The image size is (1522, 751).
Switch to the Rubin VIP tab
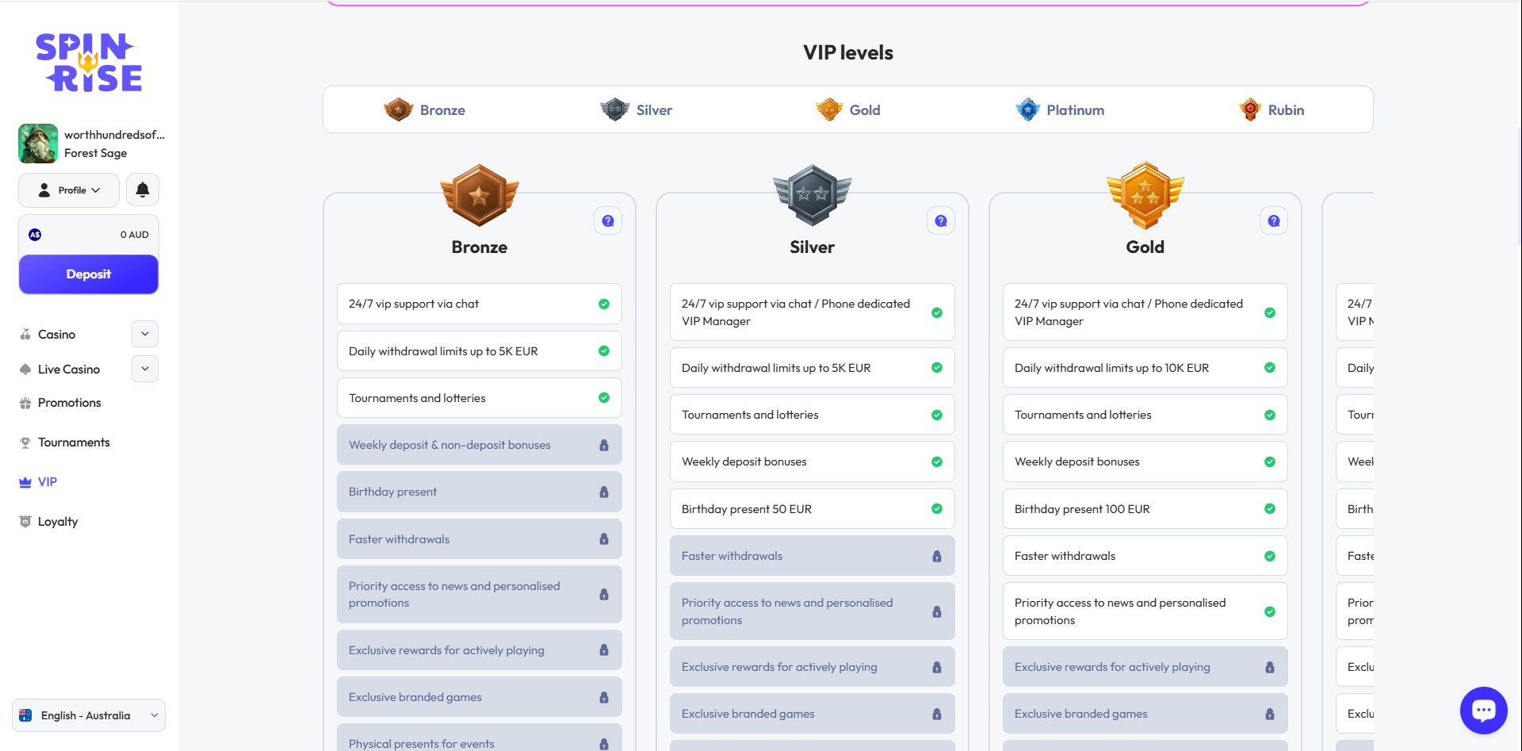pyautogui.click(x=1272, y=110)
